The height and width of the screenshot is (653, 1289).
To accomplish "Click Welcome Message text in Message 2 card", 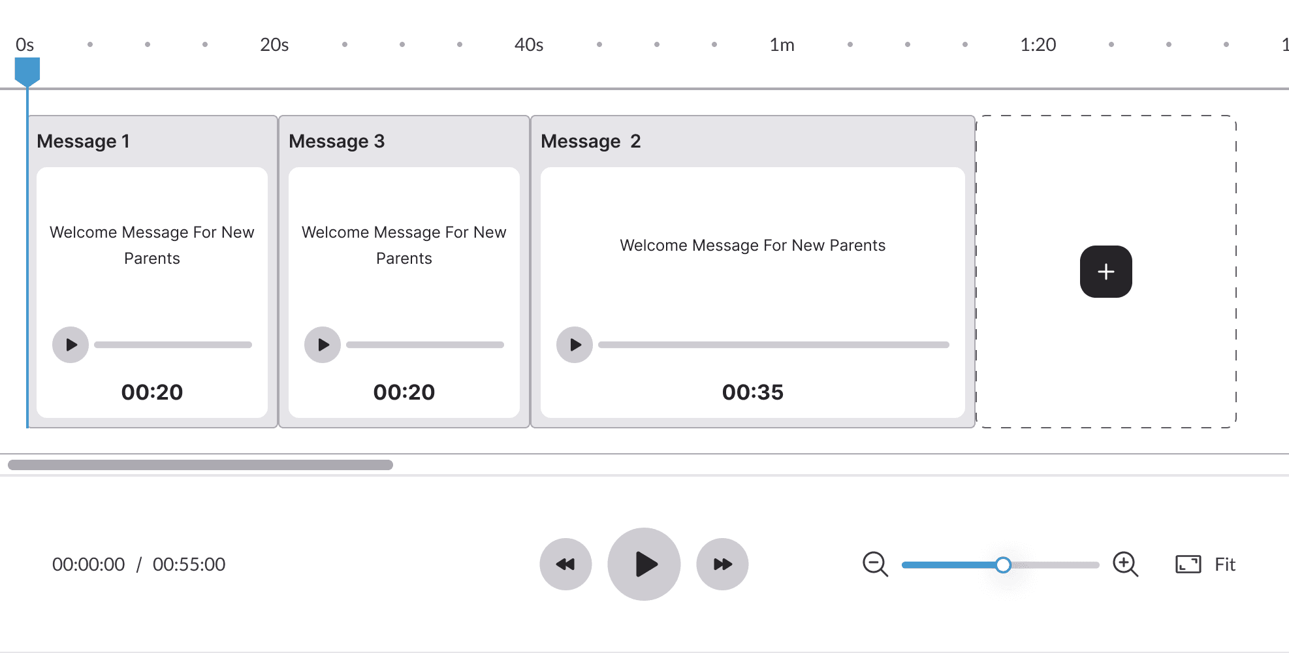I will 753,246.
